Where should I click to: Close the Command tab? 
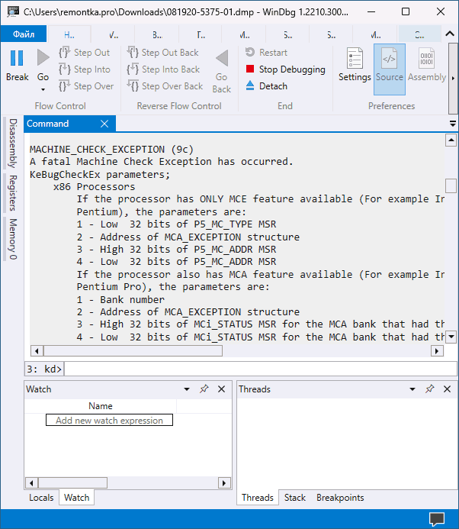pyautogui.click(x=104, y=124)
